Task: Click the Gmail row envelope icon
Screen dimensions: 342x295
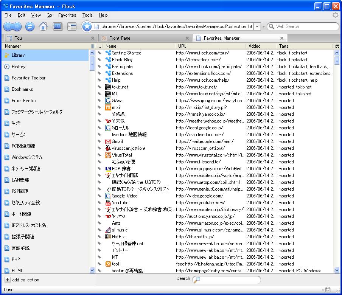Action: click(x=108, y=141)
